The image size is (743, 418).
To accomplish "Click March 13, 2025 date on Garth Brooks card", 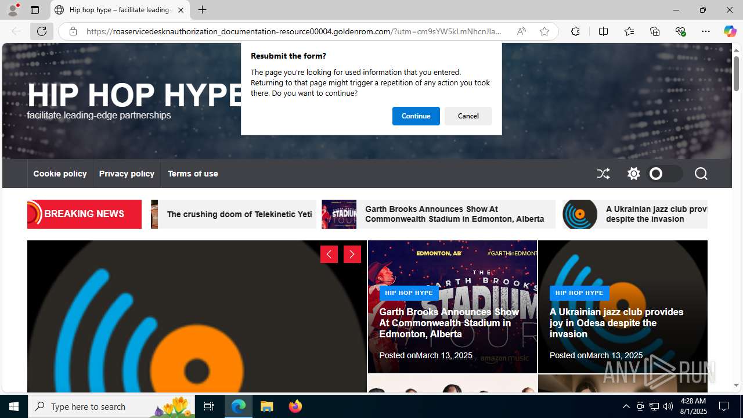I will [x=444, y=355].
